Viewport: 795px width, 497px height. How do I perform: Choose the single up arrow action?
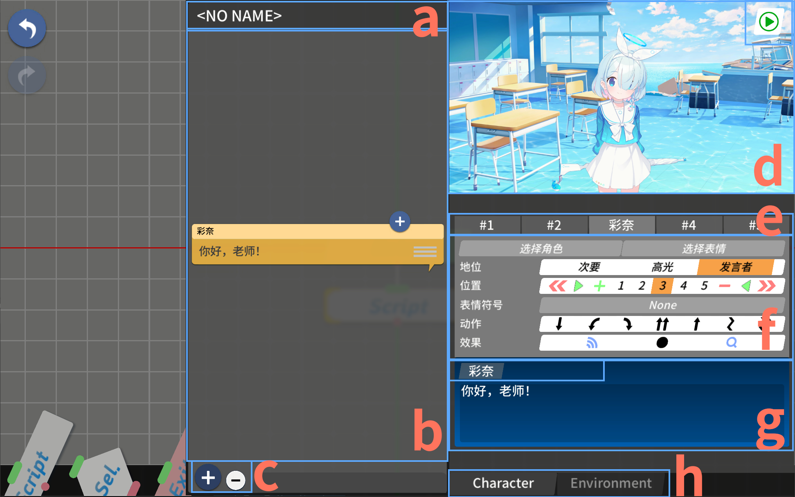[696, 324]
